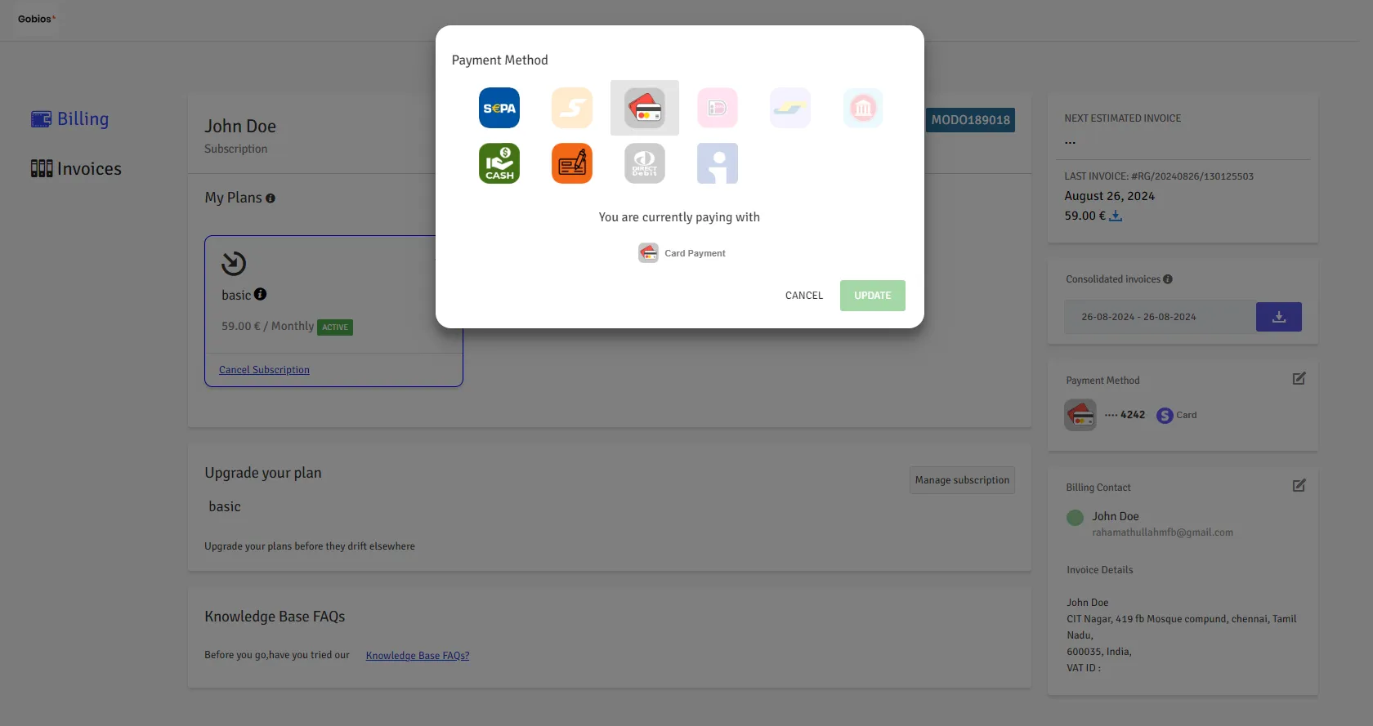Click the 'August 26, 2024' invoice date
This screenshot has height=726, width=1373.
(x=1110, y=196)
